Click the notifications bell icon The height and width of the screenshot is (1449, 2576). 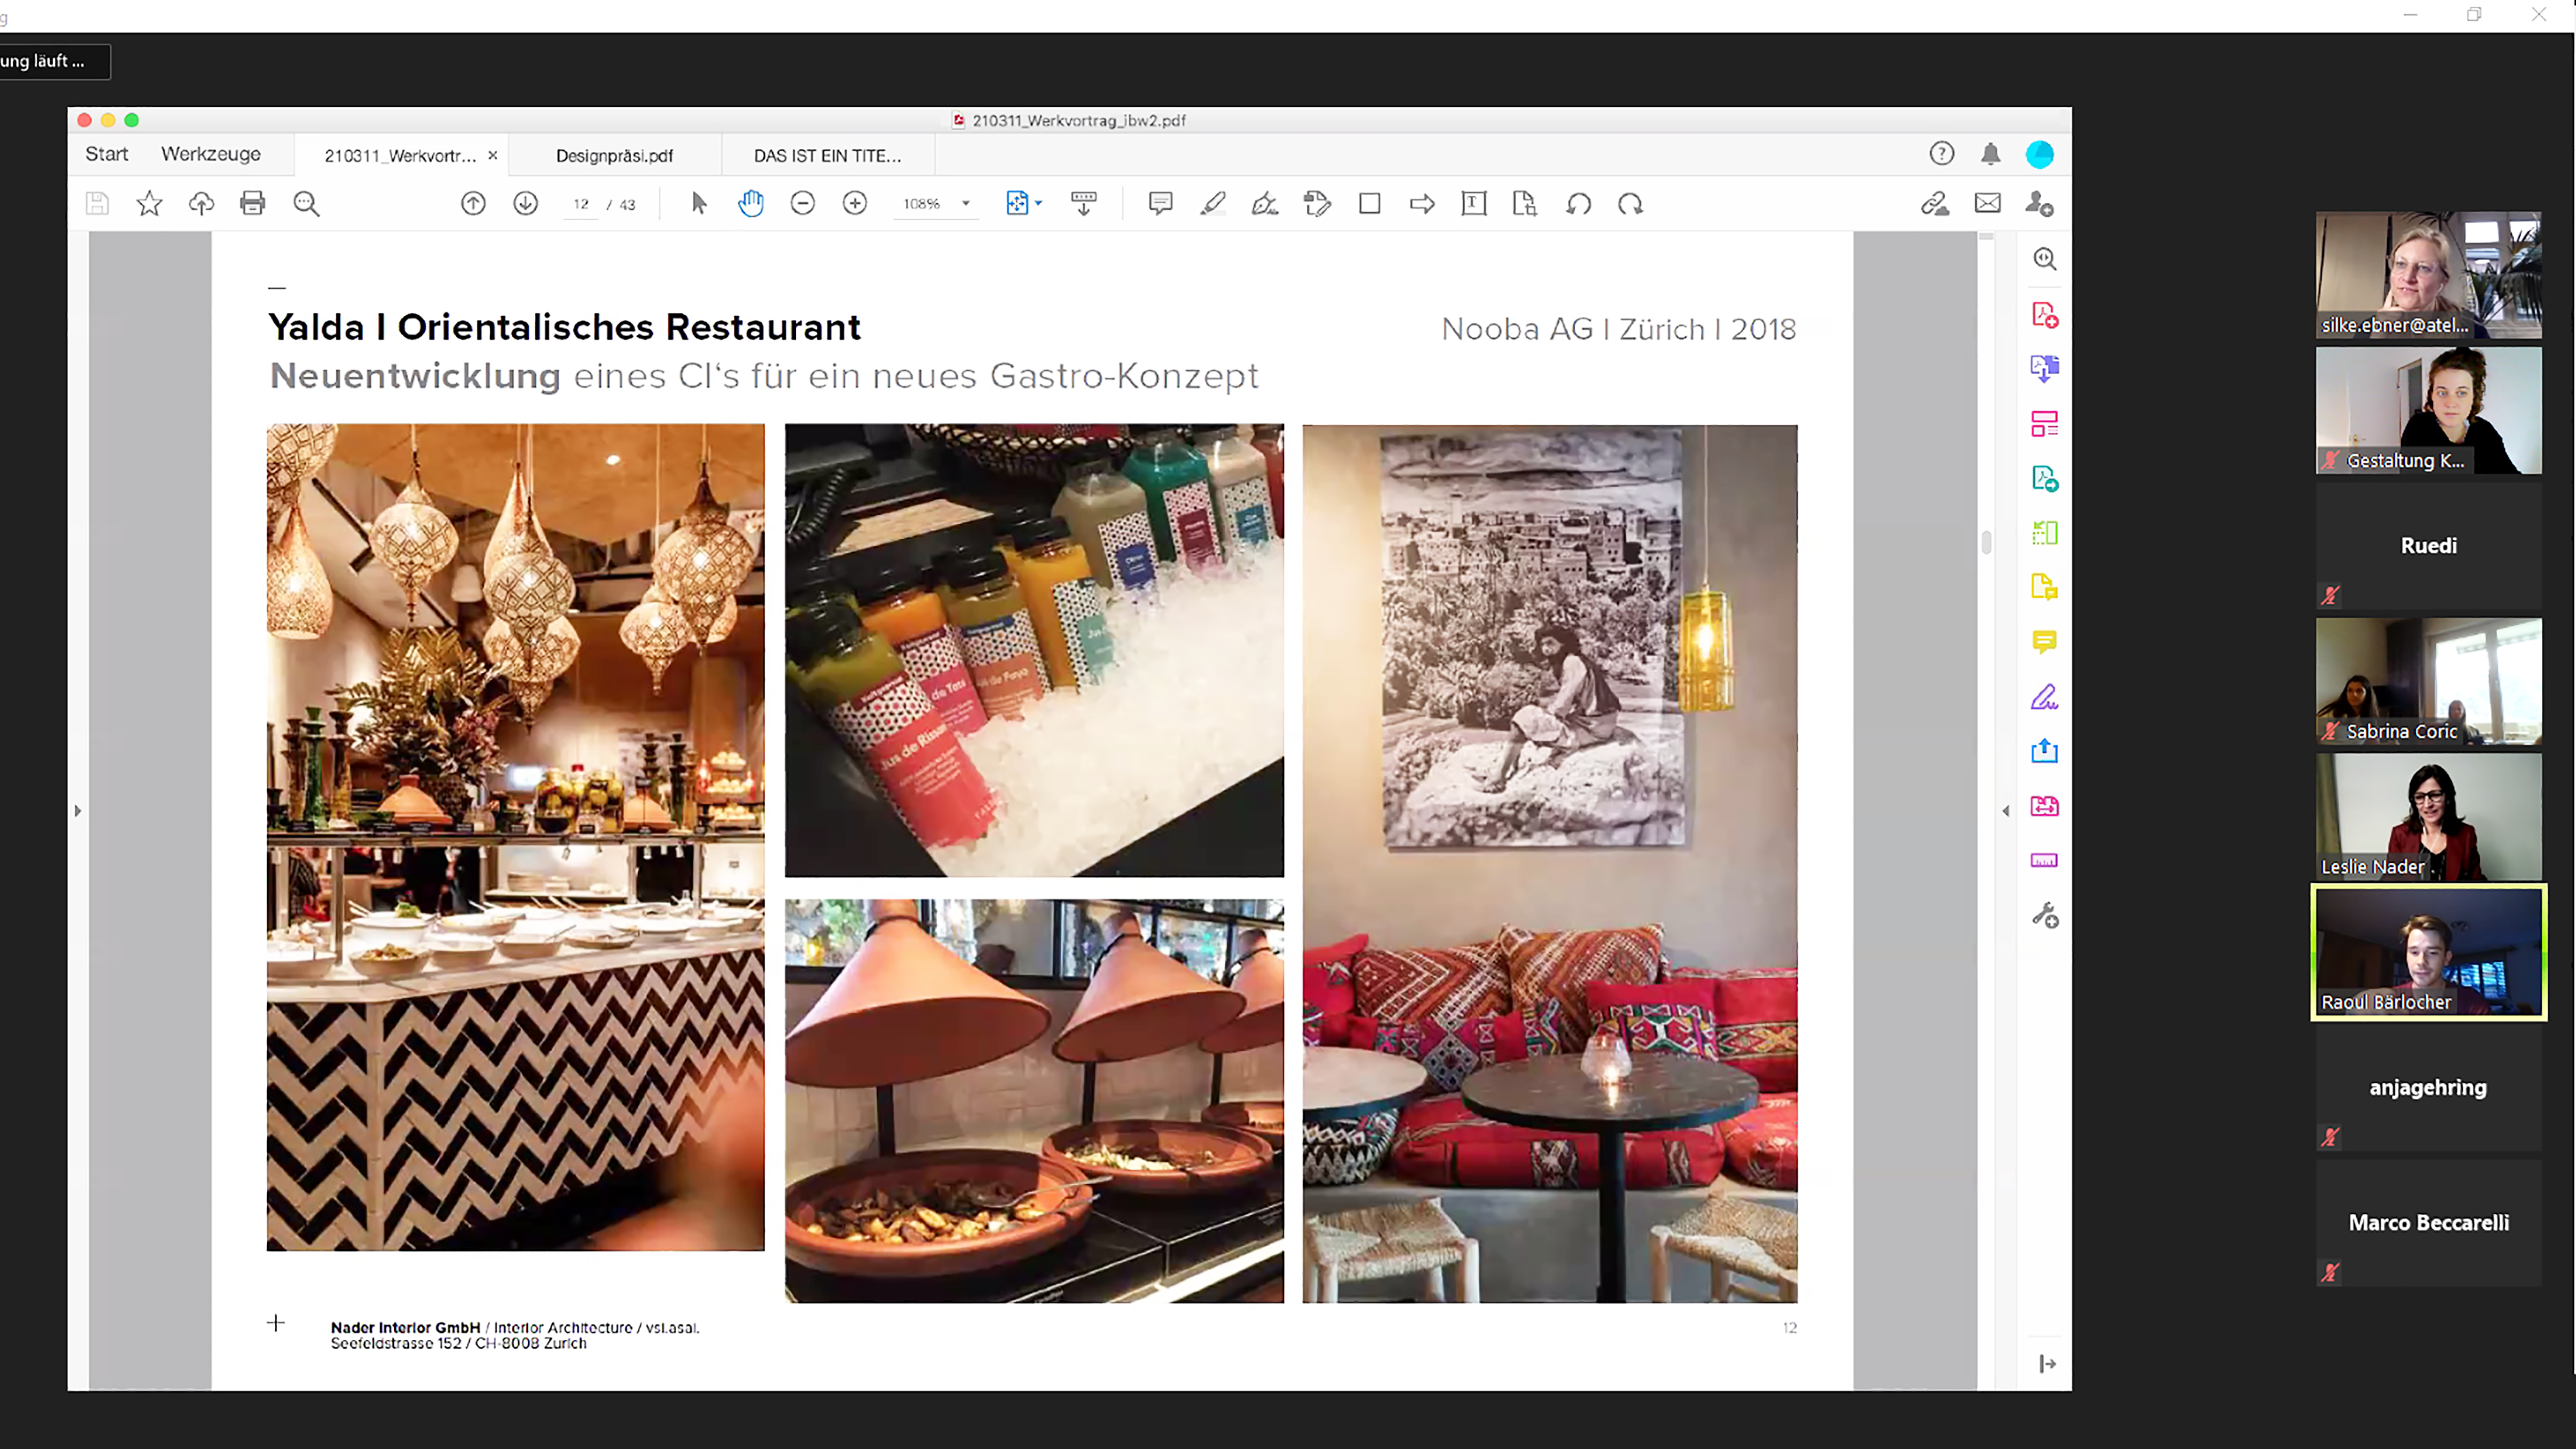(x=1990, y=154)
